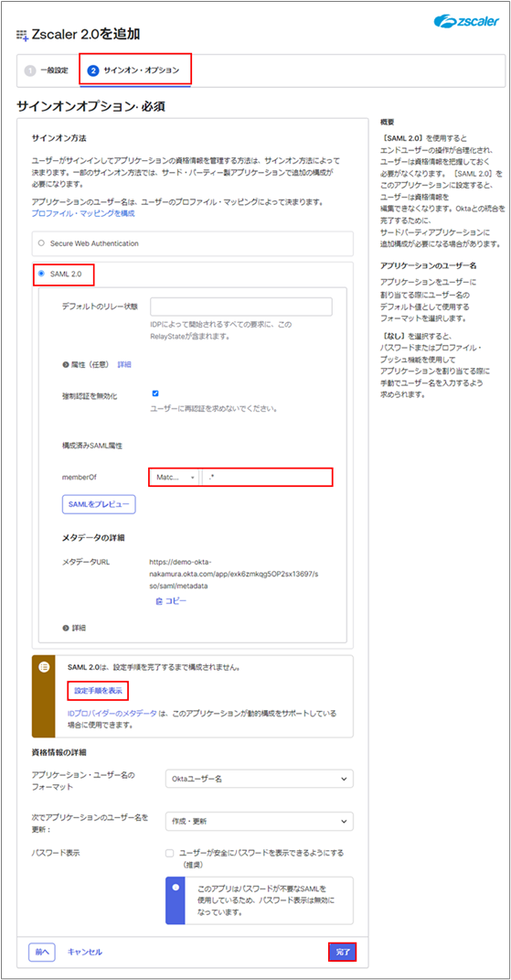The width and height of the screenshot is (511, 980).
Task: Enable the パスワード表示 checkbox
Action: coord(169,853)
